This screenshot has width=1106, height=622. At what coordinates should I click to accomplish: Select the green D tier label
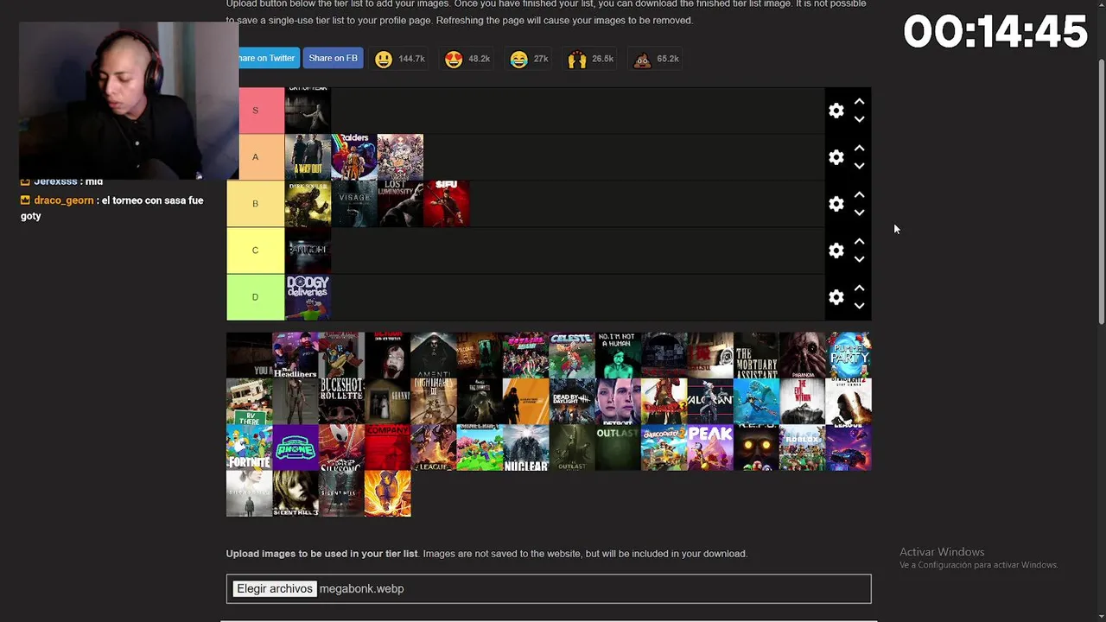coord(255,297)
